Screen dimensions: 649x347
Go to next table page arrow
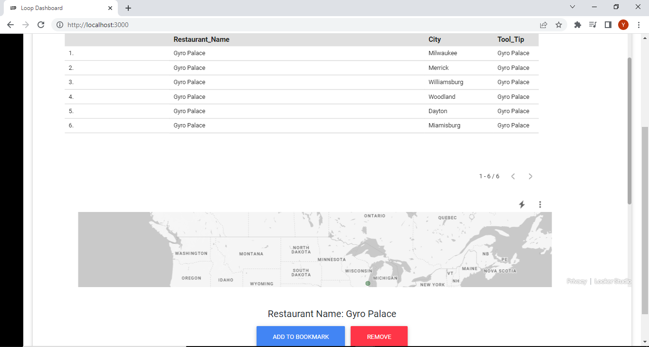click(531, 176)
